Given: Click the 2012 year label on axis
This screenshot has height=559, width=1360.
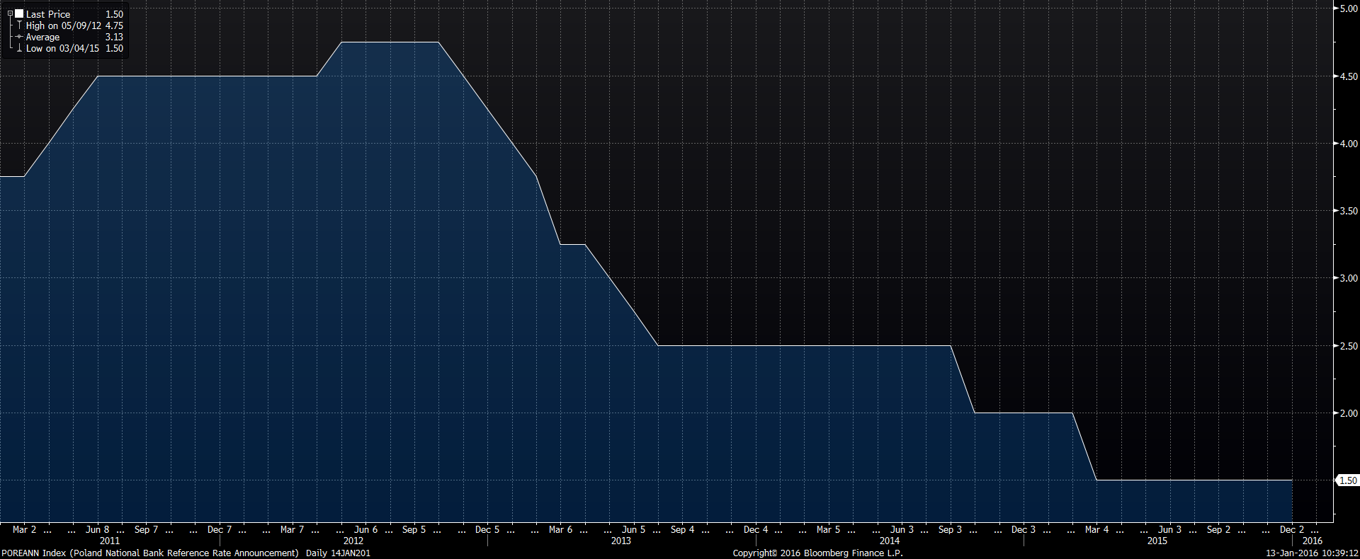Looking at the screenshot, I should coord(353,541).
